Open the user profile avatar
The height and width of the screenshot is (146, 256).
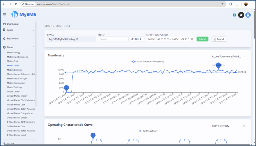coord(248,15)
